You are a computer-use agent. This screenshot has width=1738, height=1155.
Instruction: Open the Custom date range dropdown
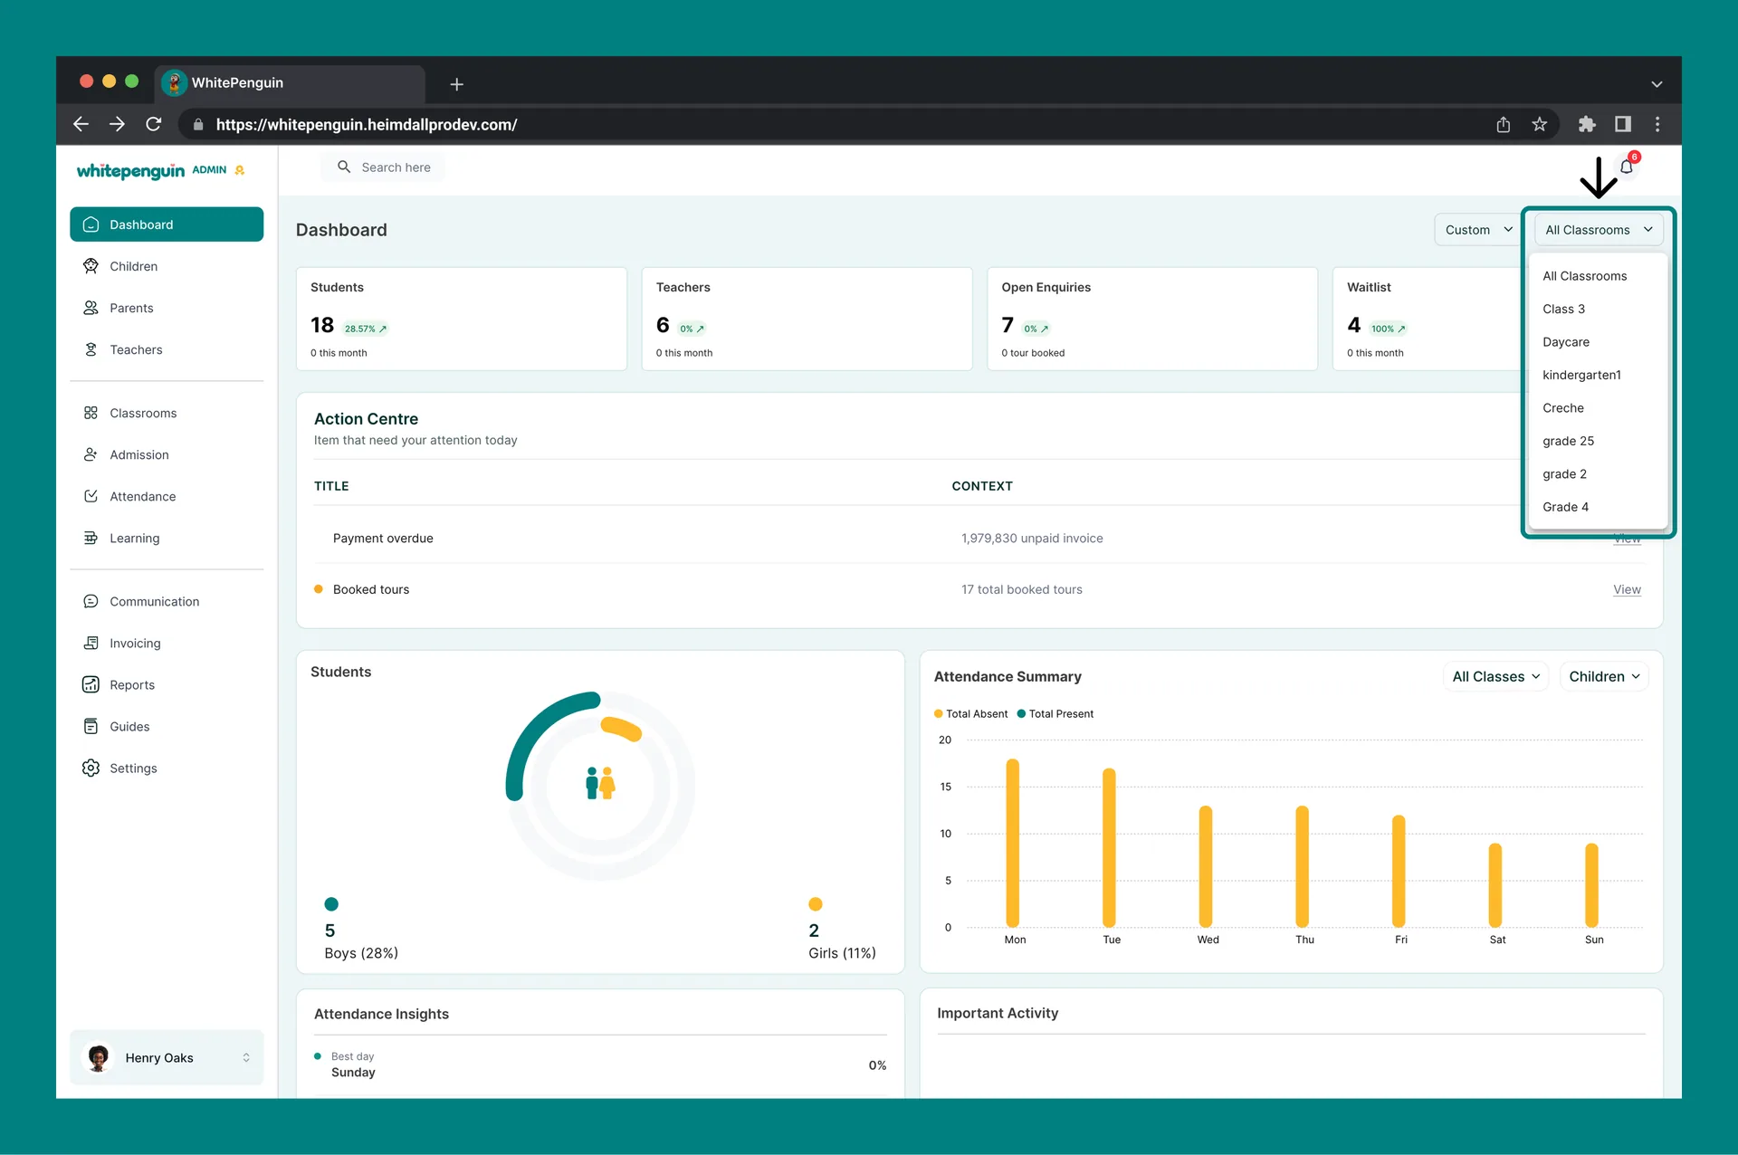pyautogui.click(x=1479, y=230)
